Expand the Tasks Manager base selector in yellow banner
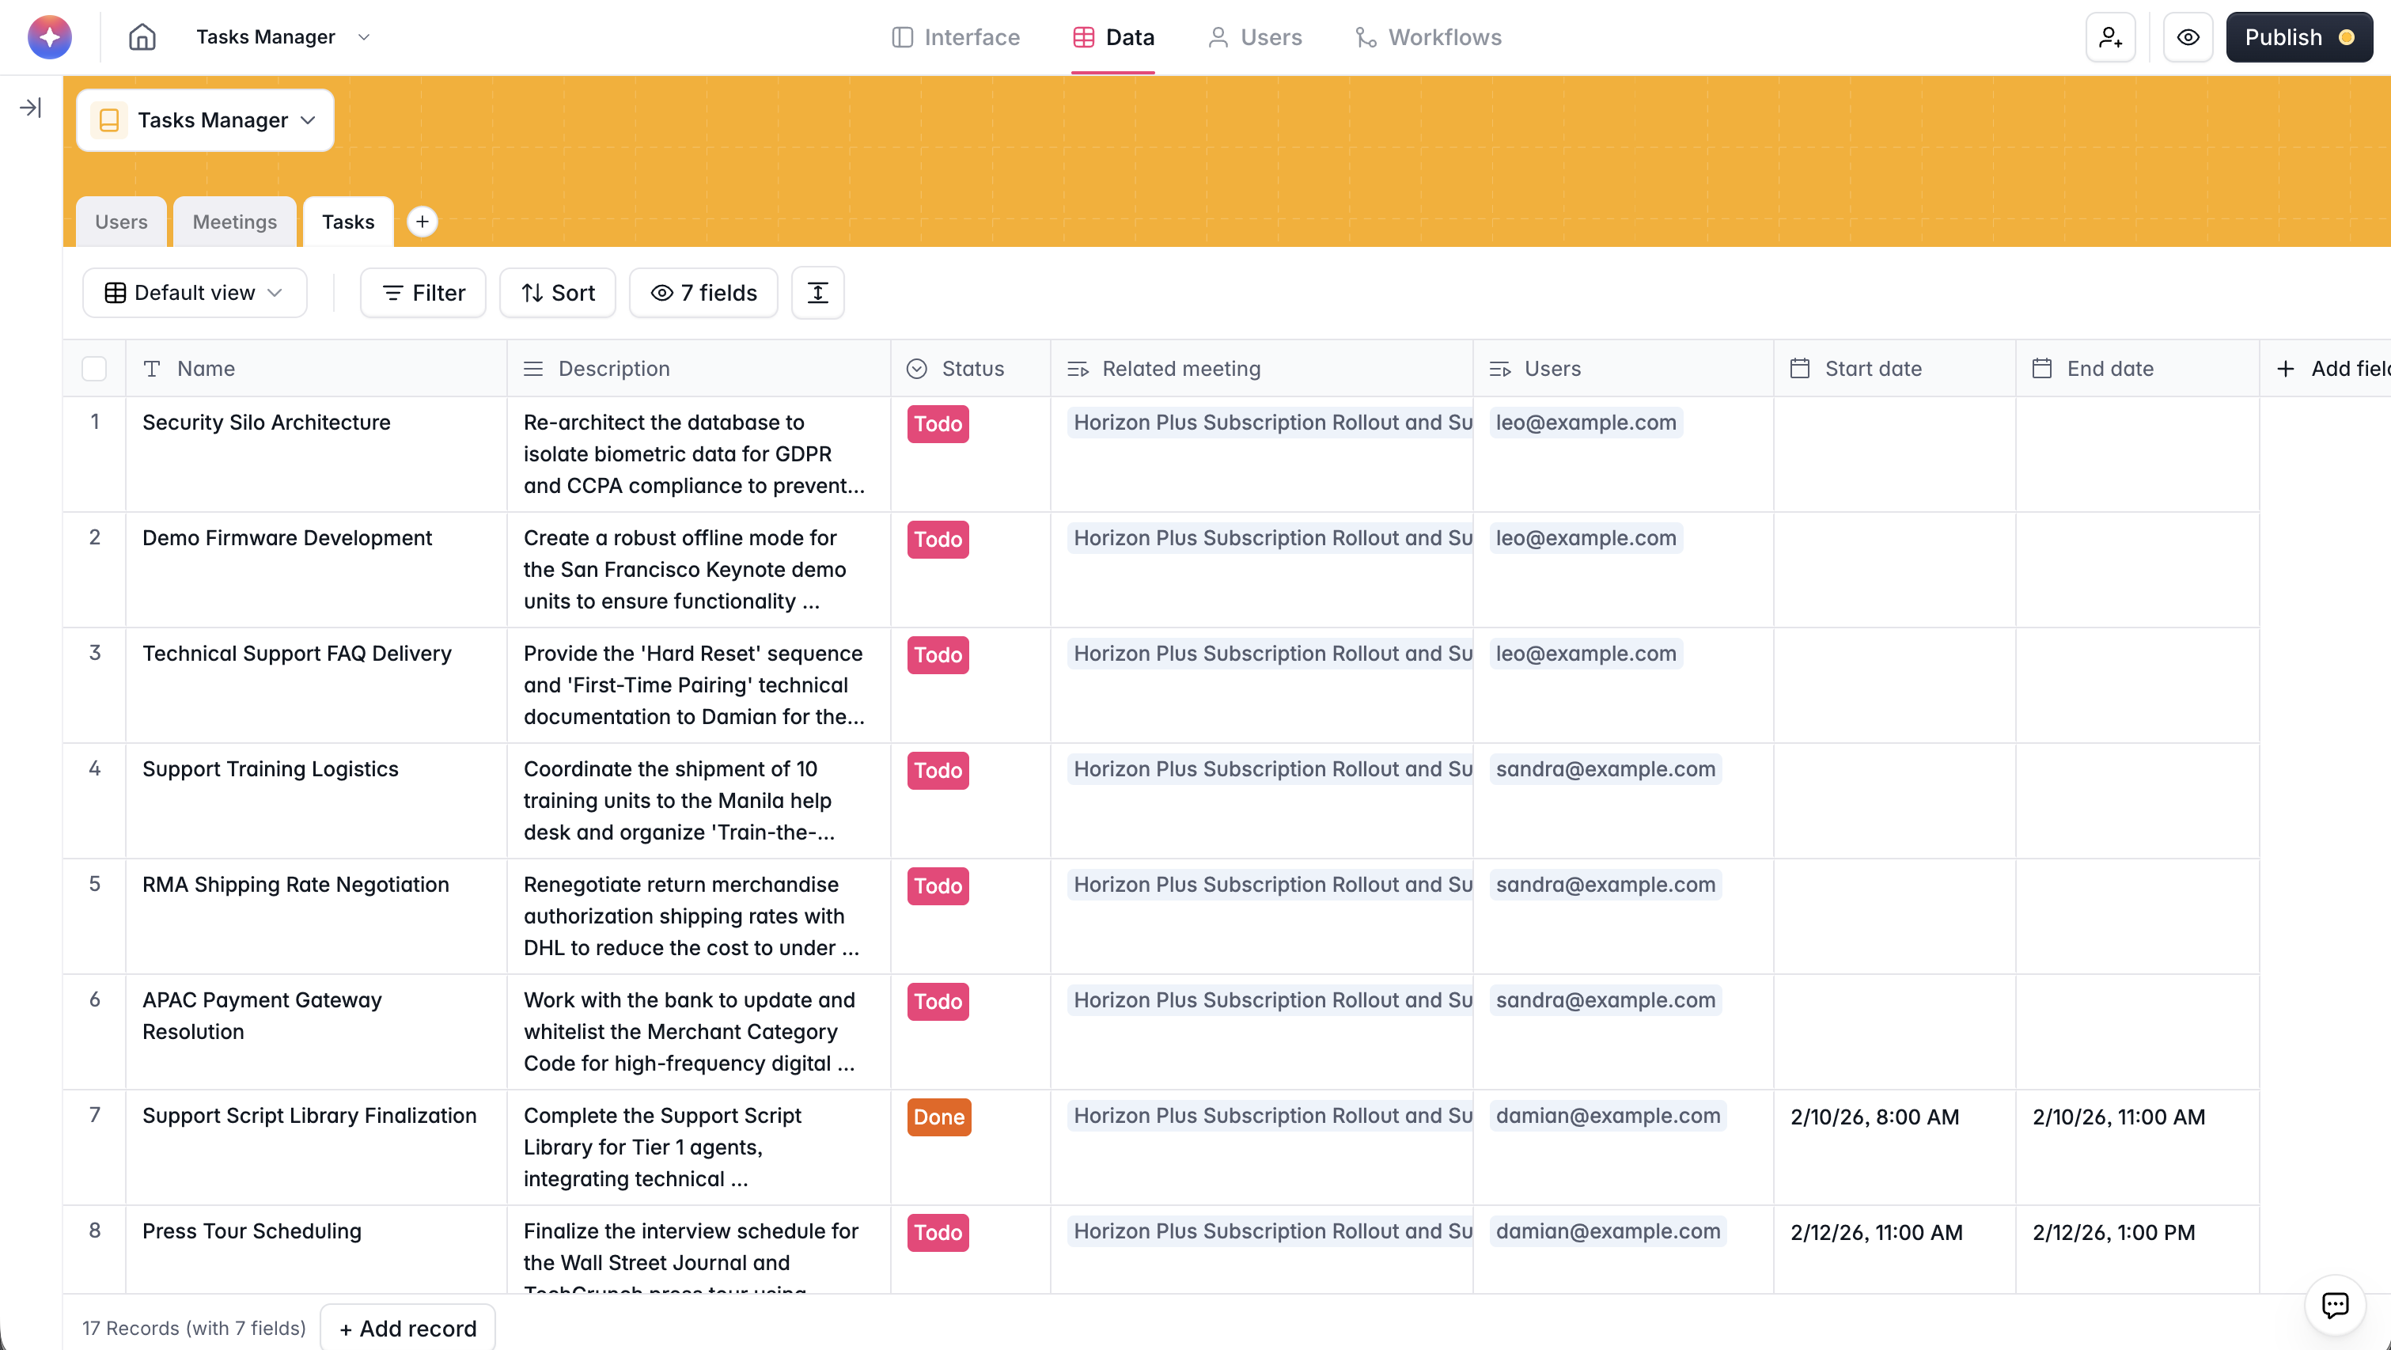The image size is (2391, 1350). (x=205, y=119)
